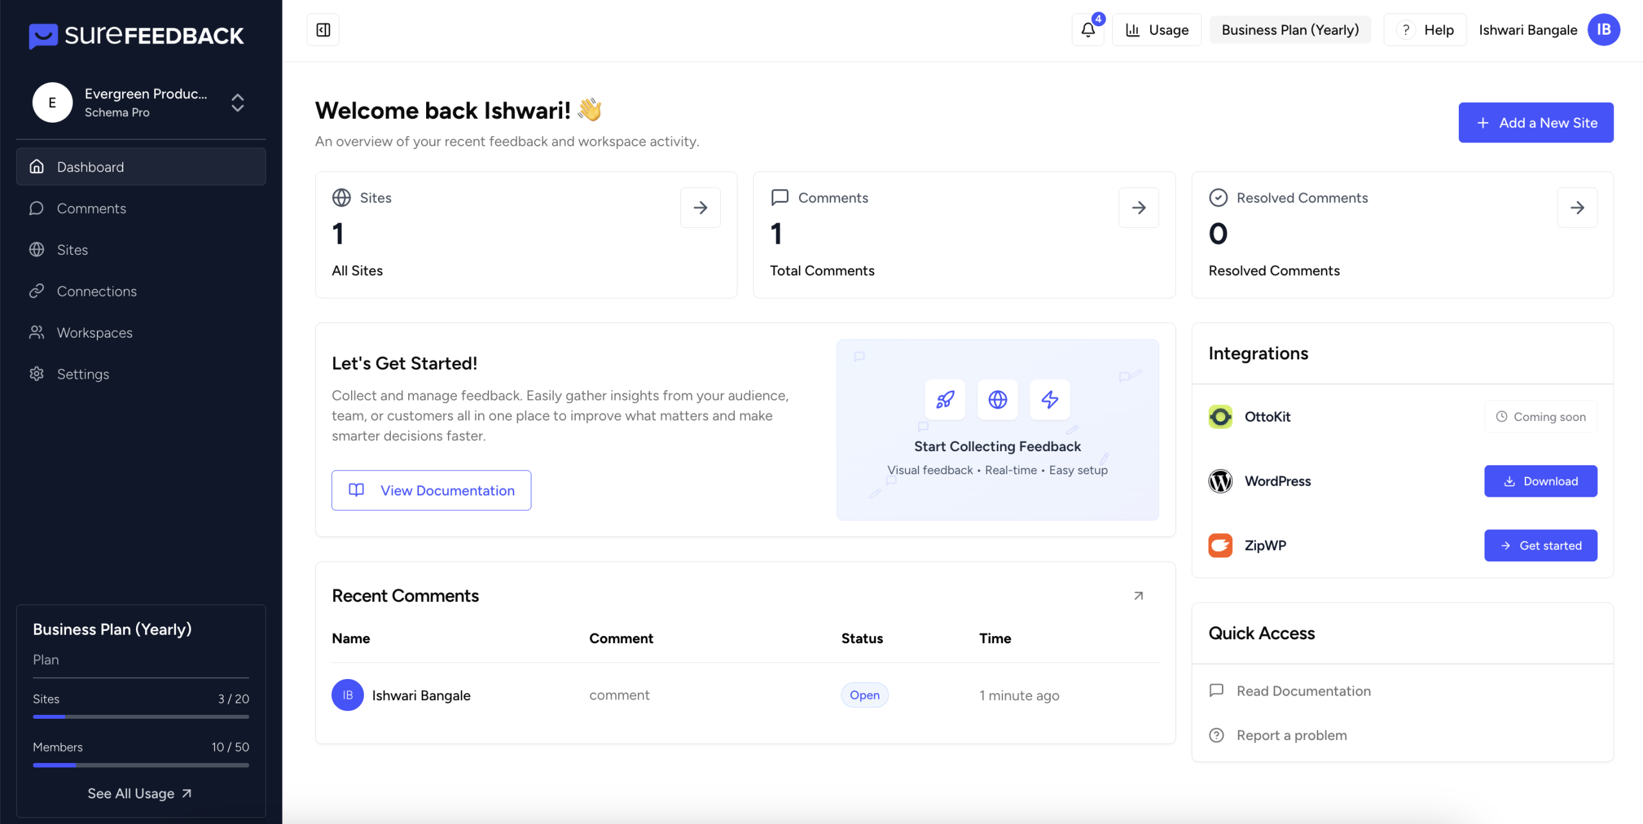Screen dimensions: 1643x824
Task: Click the Open status badge
Action: [865, 695]
